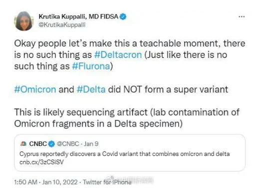
Task: Click the @CNBC handle in quoted tweet
Action: [68, 144]
